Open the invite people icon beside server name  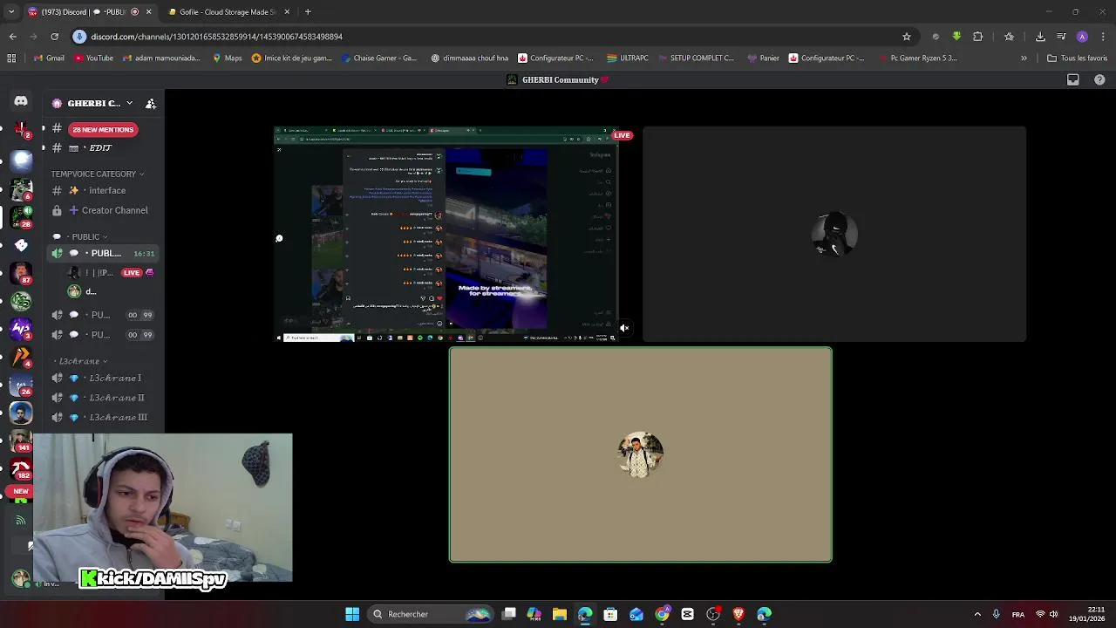coord(151,103)
